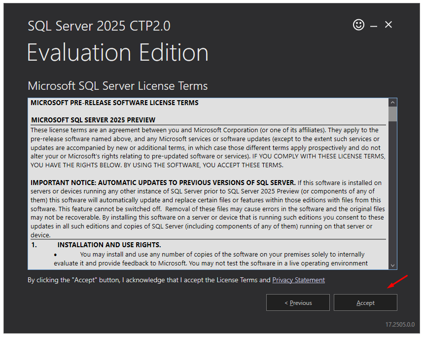Viewport: 423px width, 337px height.
Task: Open the Privacy Statement link
Action: click(x=298, y=280)
